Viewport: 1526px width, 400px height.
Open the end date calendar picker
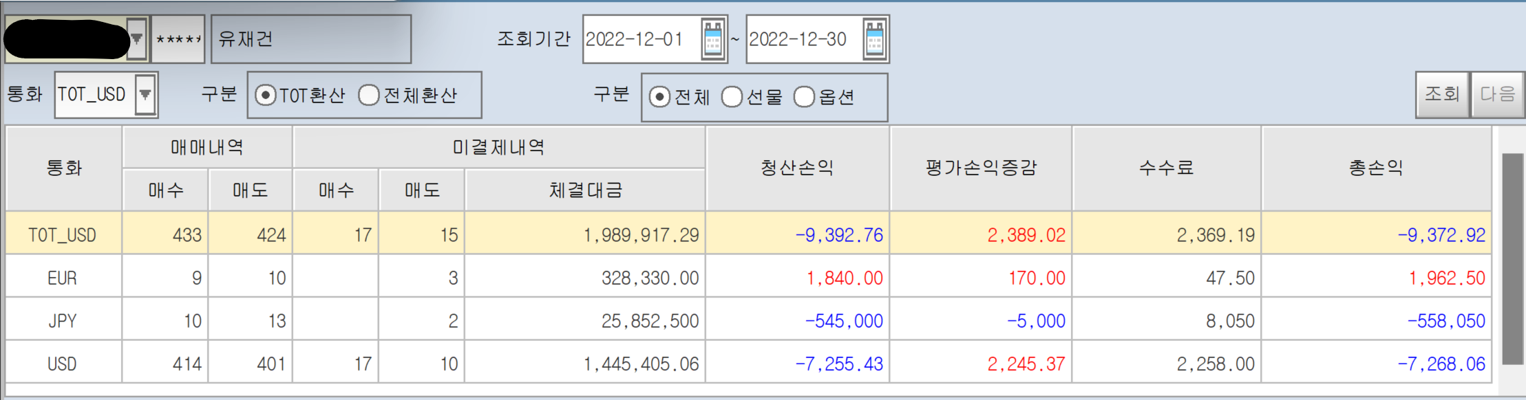pos(875,39)
